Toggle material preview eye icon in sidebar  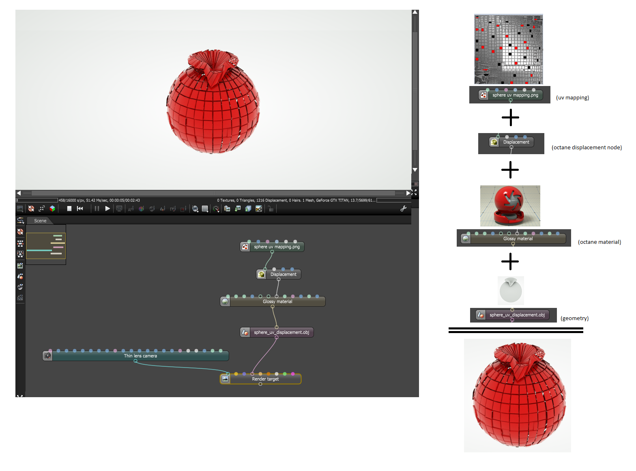pyautogui.click(x=20, y=287)
